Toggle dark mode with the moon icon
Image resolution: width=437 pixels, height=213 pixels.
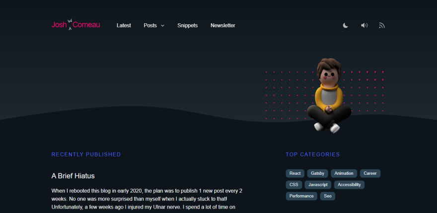coord(345,25)
